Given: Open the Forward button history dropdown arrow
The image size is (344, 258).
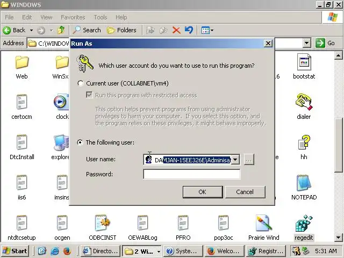Looking at the screenshot, I should click(52, 30).
